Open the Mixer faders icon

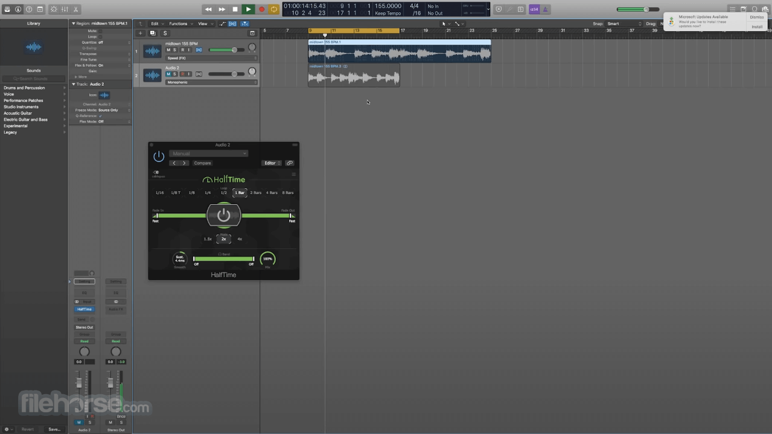65,9
